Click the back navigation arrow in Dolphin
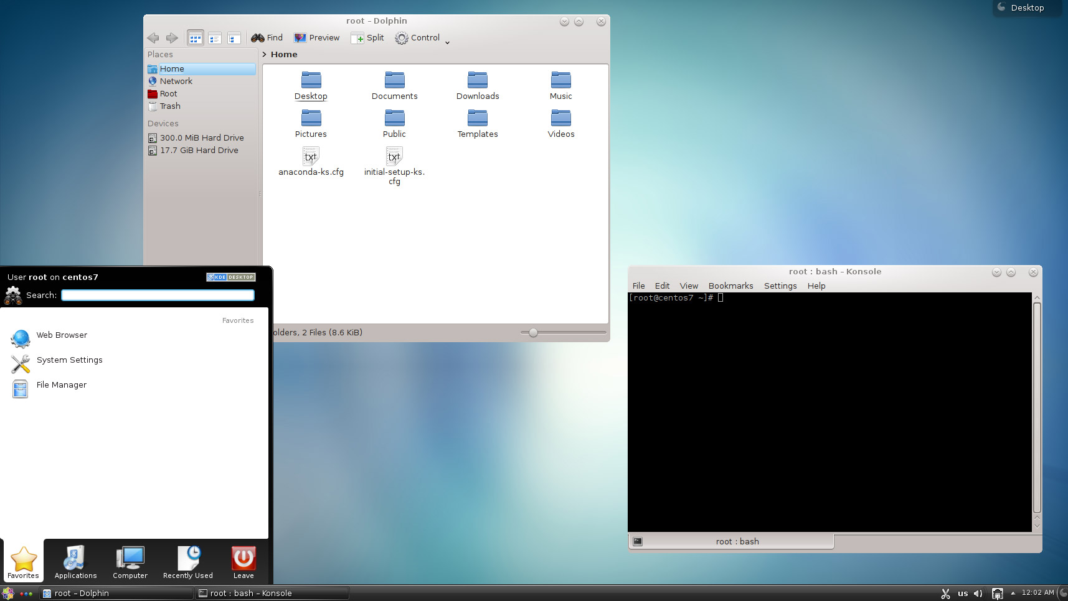 coord(153,38)
